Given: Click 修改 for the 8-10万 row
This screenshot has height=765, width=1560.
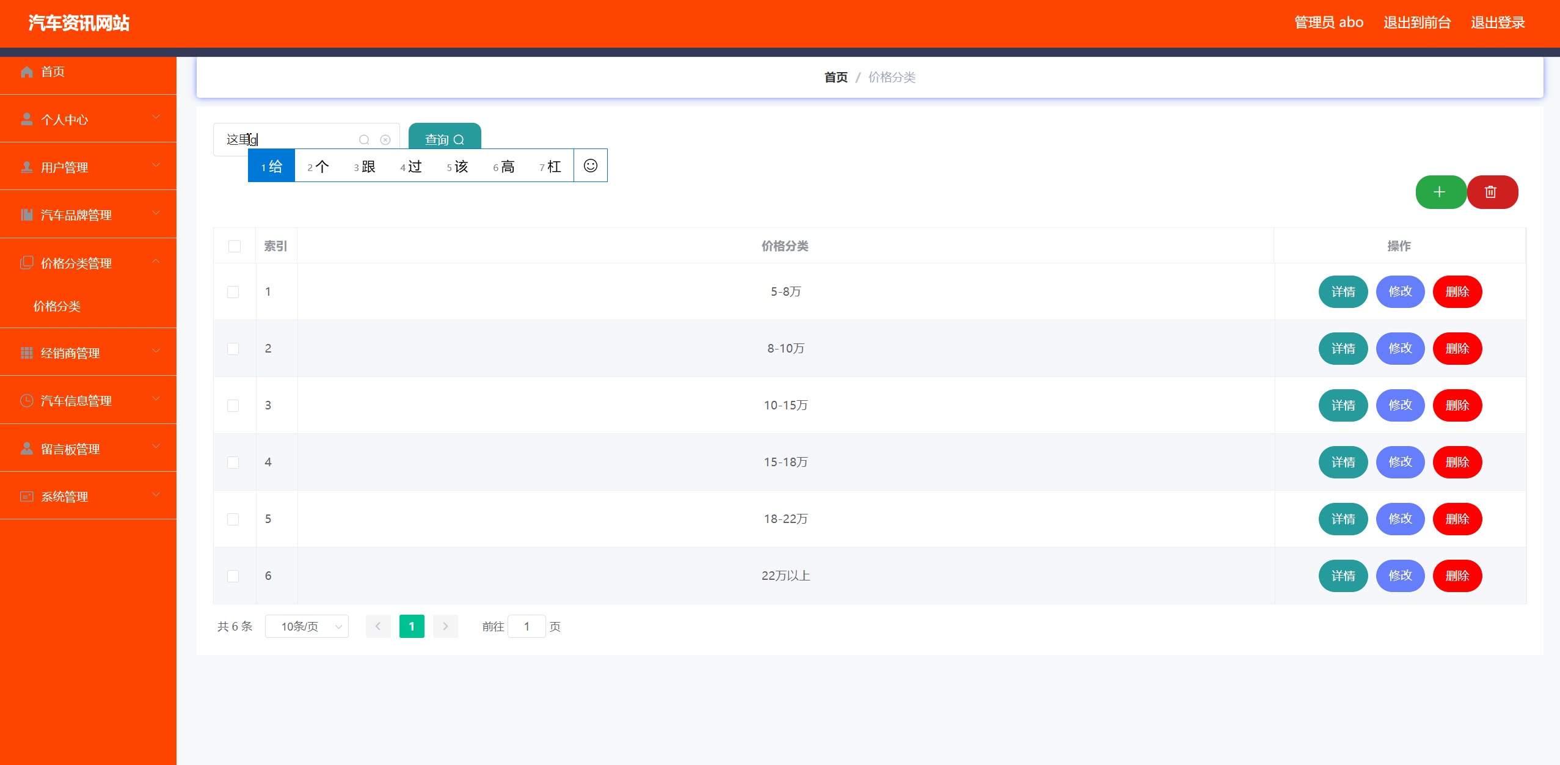Looking at the screenshot, I should pos(1401,348).
